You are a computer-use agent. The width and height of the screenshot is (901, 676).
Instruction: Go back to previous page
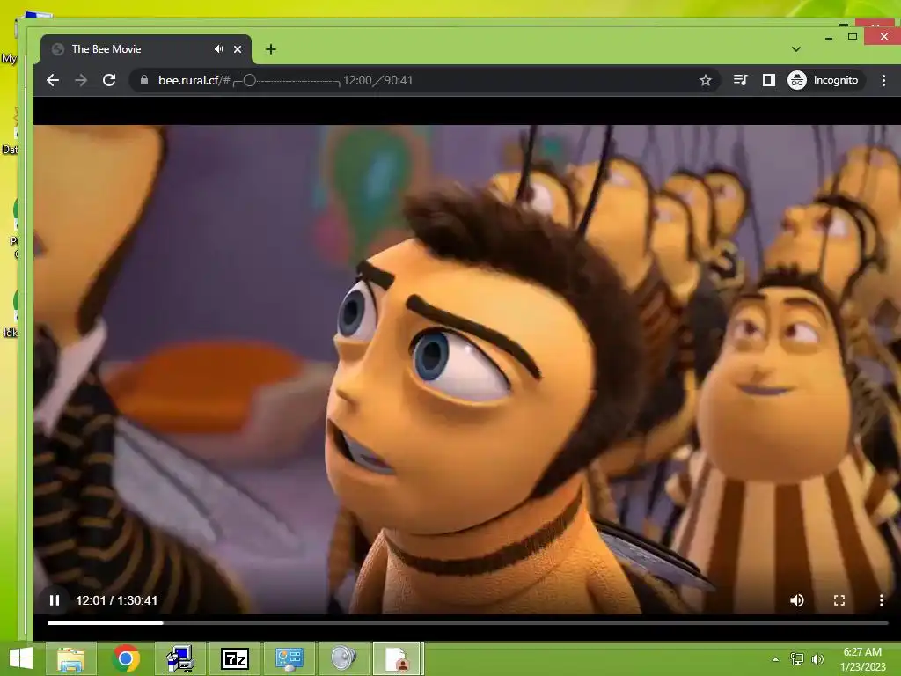pos(53,80)
